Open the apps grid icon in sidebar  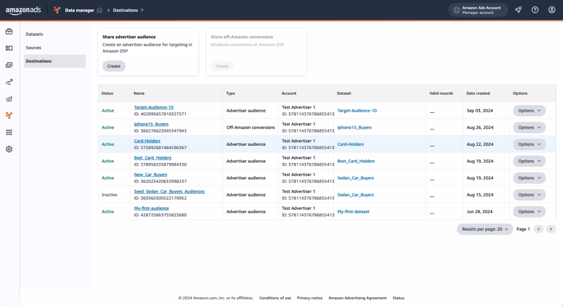pyautogui.click(x=9, y=132)
